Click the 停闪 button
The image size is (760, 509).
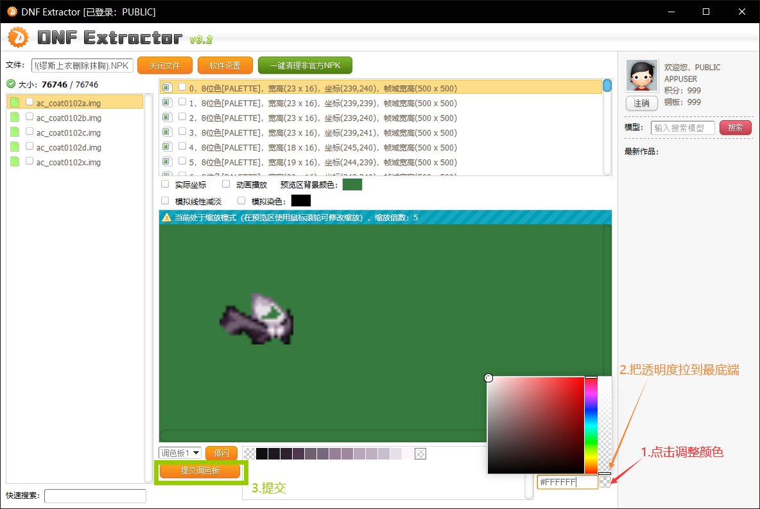[x=221, y=452]
